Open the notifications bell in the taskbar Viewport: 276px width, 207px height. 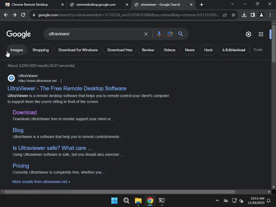[x=269, y=201]
